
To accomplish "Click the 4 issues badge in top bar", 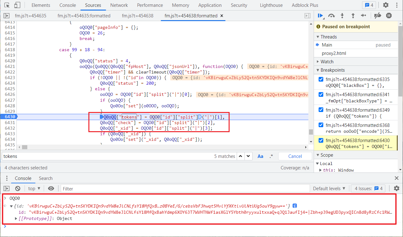I will click(369, 5).
